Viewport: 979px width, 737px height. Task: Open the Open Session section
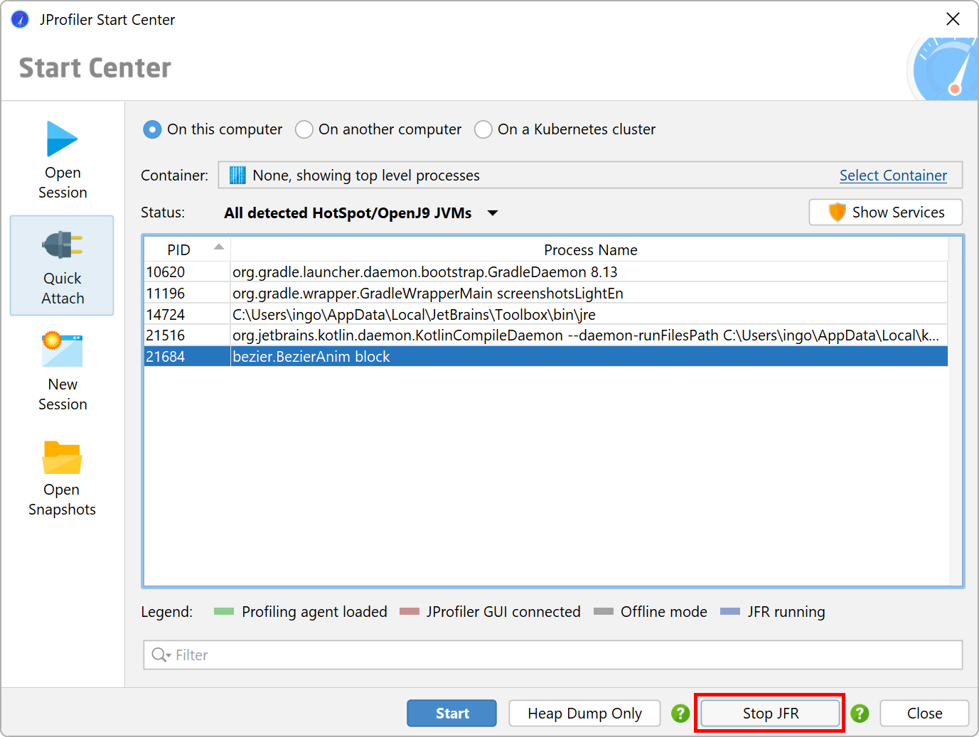[x=63, y=160]
